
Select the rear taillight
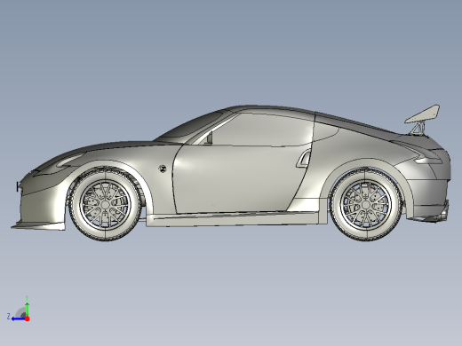(x=428, y=161)
